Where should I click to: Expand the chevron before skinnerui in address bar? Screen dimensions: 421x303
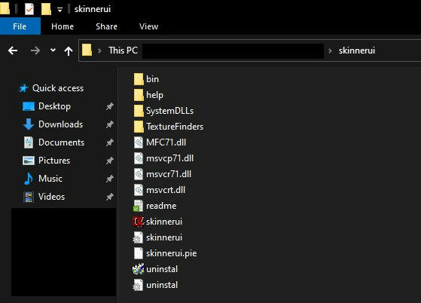click(331, 50)
